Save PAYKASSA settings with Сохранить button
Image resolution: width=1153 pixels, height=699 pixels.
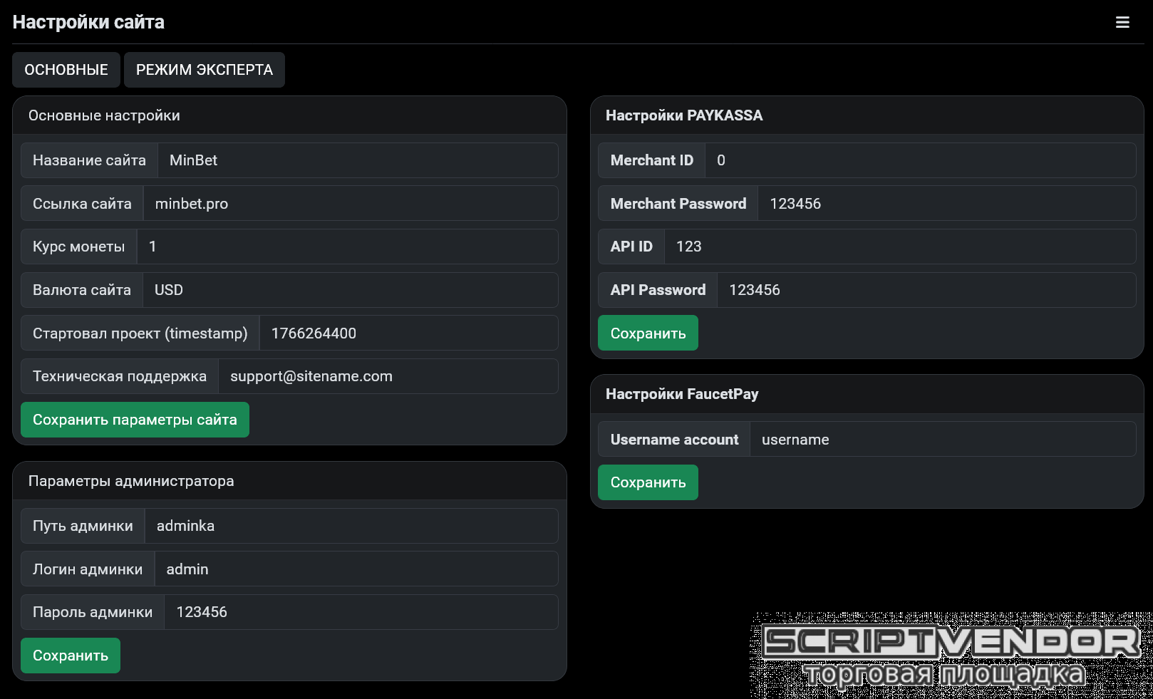[x=648, y=333]
